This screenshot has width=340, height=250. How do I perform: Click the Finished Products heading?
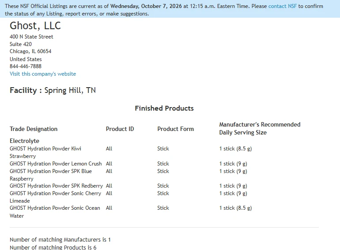(164, 108)
